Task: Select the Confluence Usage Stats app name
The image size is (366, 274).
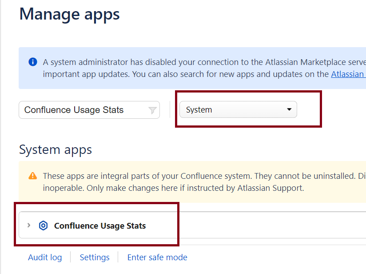Action: click(x=100, y=226)
